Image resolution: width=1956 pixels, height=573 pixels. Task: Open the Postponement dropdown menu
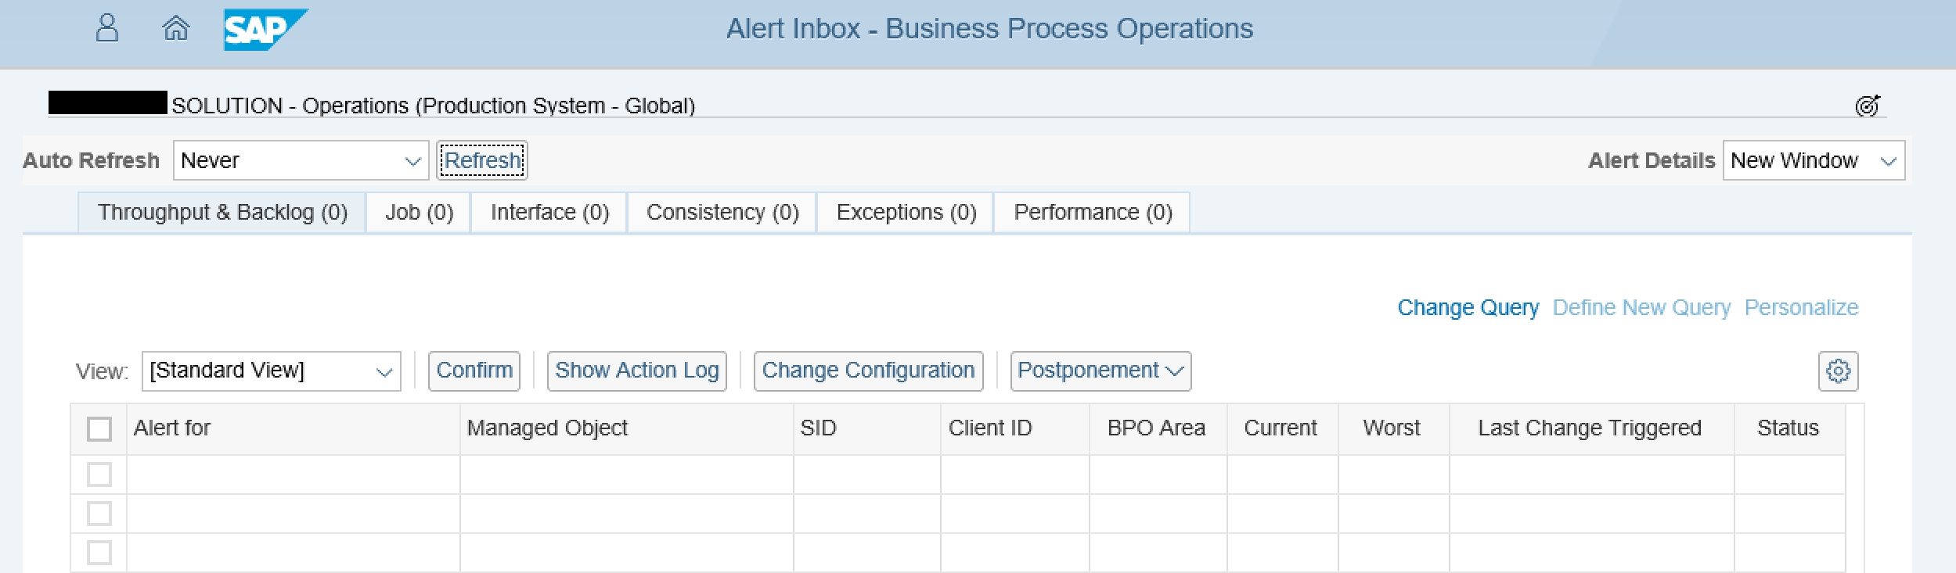[x=1100, y=371]
